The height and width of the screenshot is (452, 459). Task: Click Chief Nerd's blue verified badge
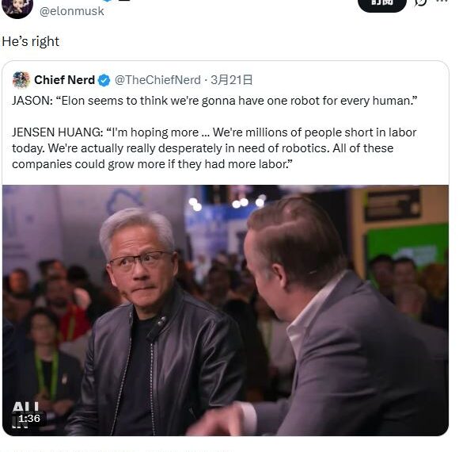coord(104,80)
